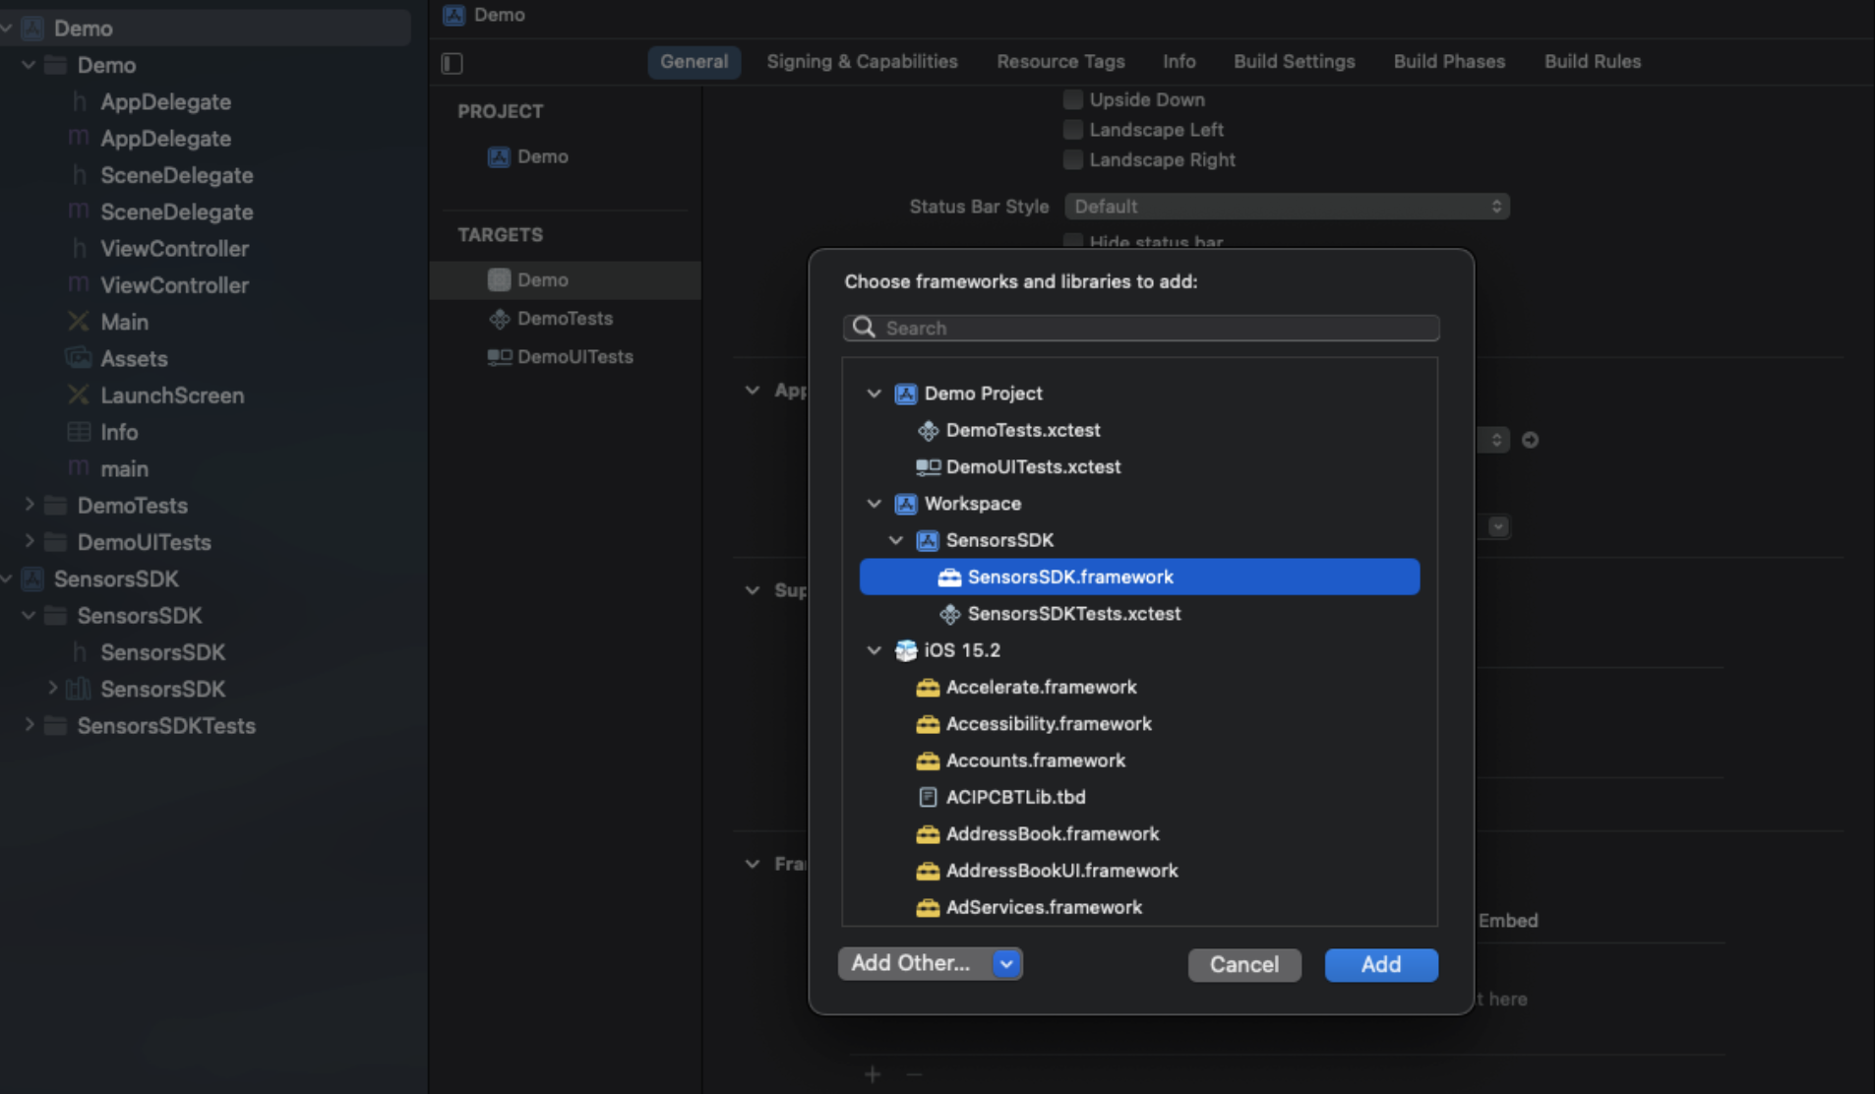
Task: Click the Cancel button
Action: pyautogui.click(x=1244, y=965)
